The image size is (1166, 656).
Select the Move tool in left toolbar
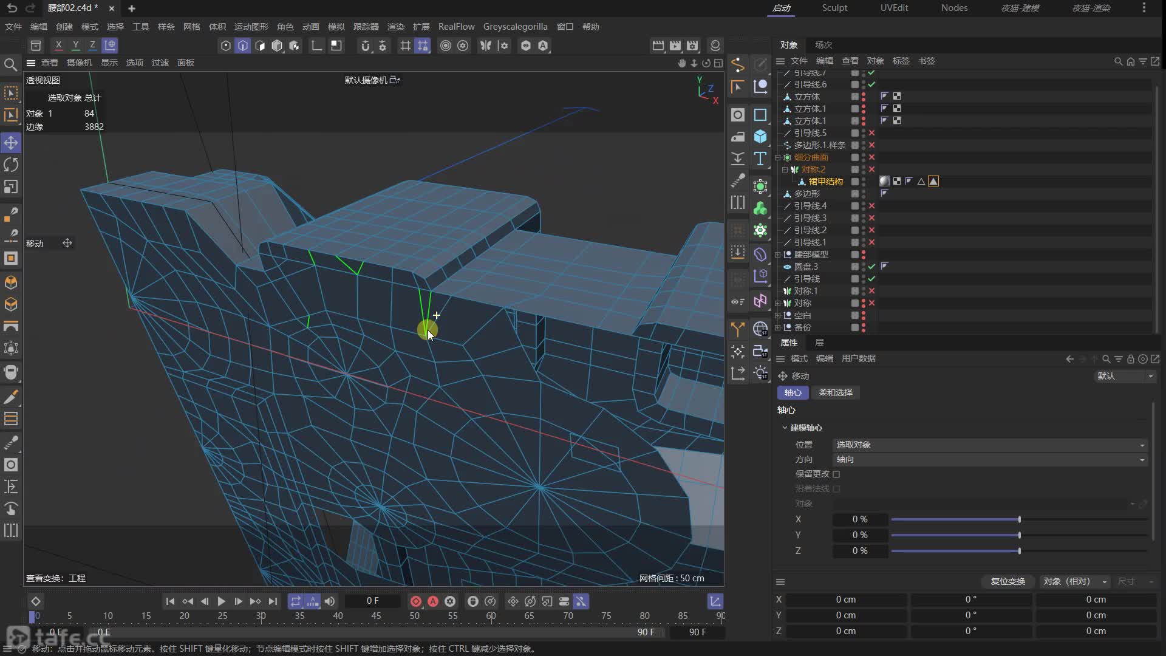coord(11,143)
